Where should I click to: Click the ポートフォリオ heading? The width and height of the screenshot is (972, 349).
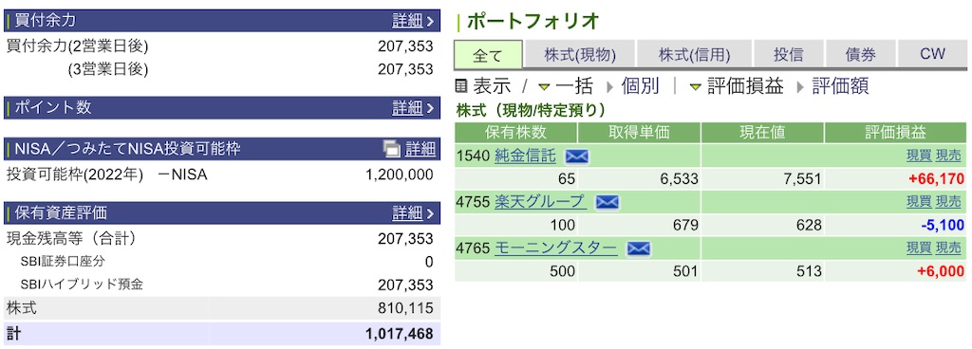click(533, 21)
